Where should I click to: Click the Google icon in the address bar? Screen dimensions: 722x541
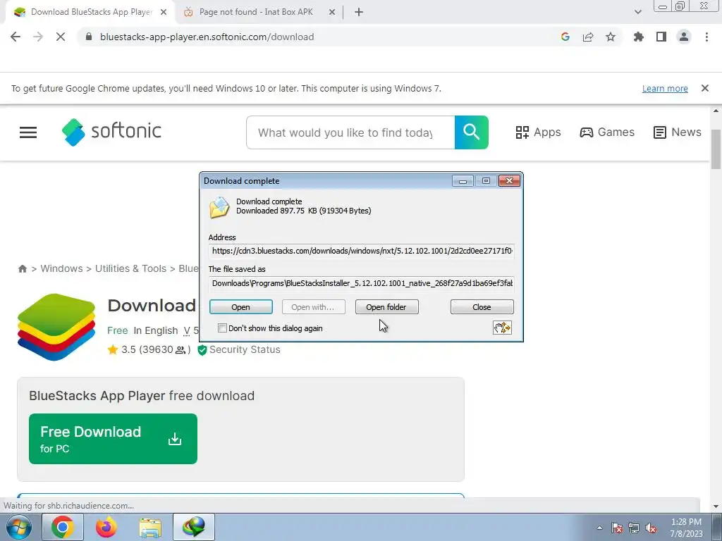coord(565,37)
